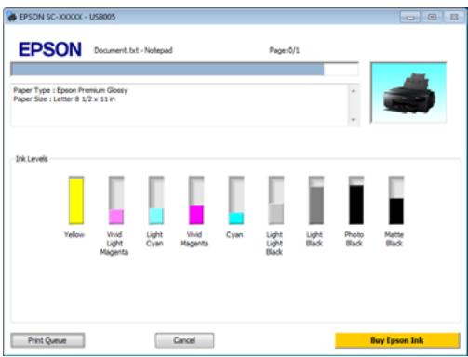Close the EPSON status window

click(x=454, y=17)
